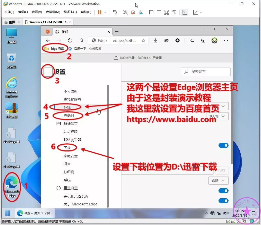Select 下载 in settings sidebar
261x225 pixels.
(67, 148)
